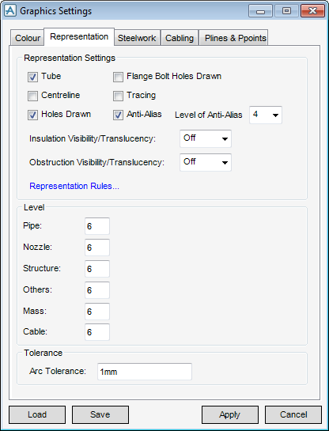Check the Tracing checkbox
Image resolution: width=329 pixels, height=431 pixels.
pyautogui.click(x=118, y=96)
